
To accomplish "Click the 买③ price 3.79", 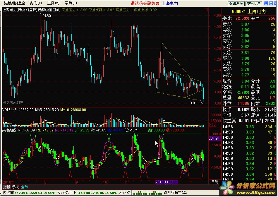I will (245, 64).
